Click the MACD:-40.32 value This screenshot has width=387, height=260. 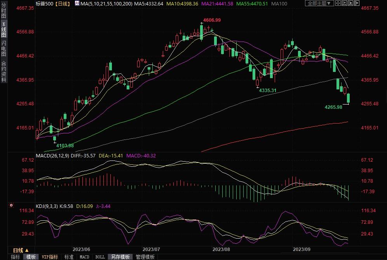[141, 156]
